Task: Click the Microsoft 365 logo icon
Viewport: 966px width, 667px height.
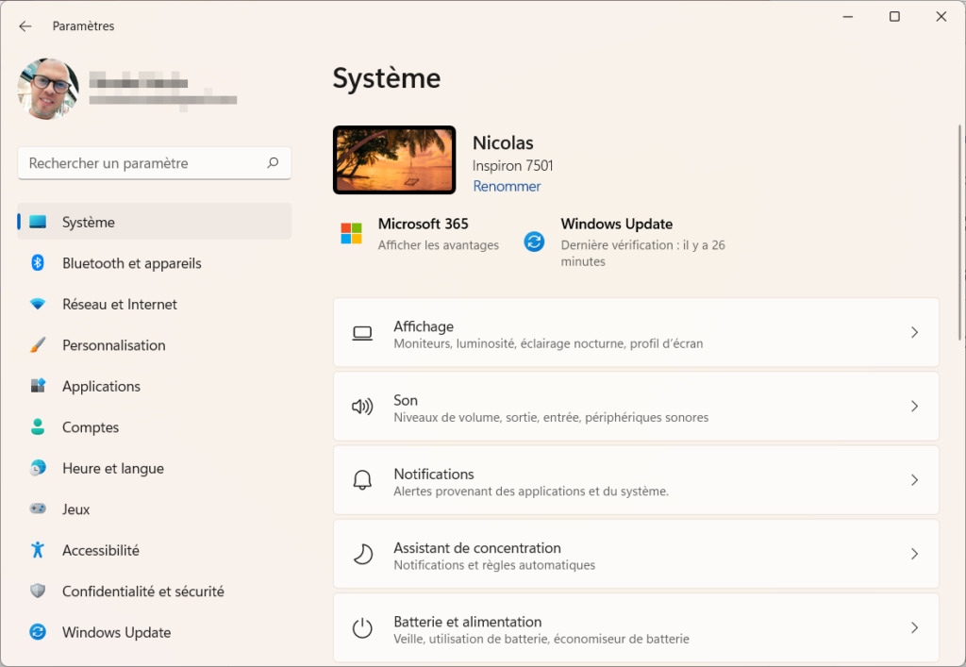Action: coord(351,233)
